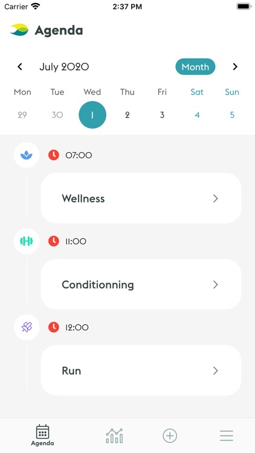Tap the purple Run activity icon
255x453 pixels.
(27, 327)
